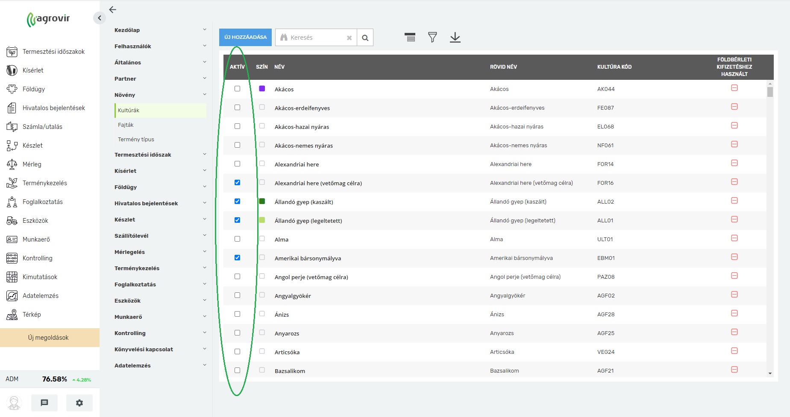Enable the Aktív checkbox for Alma

[x=237, y=239]
